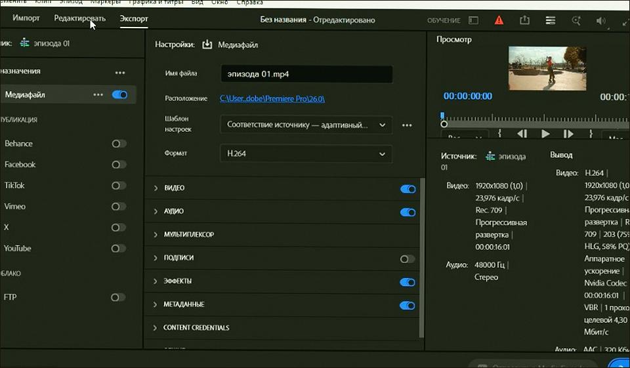Image resolution: width=630 pixels, height=368 pixels.
Task: Click the media file download icon near Настройки
Action: pyautogui.click(x=207, y=45)
